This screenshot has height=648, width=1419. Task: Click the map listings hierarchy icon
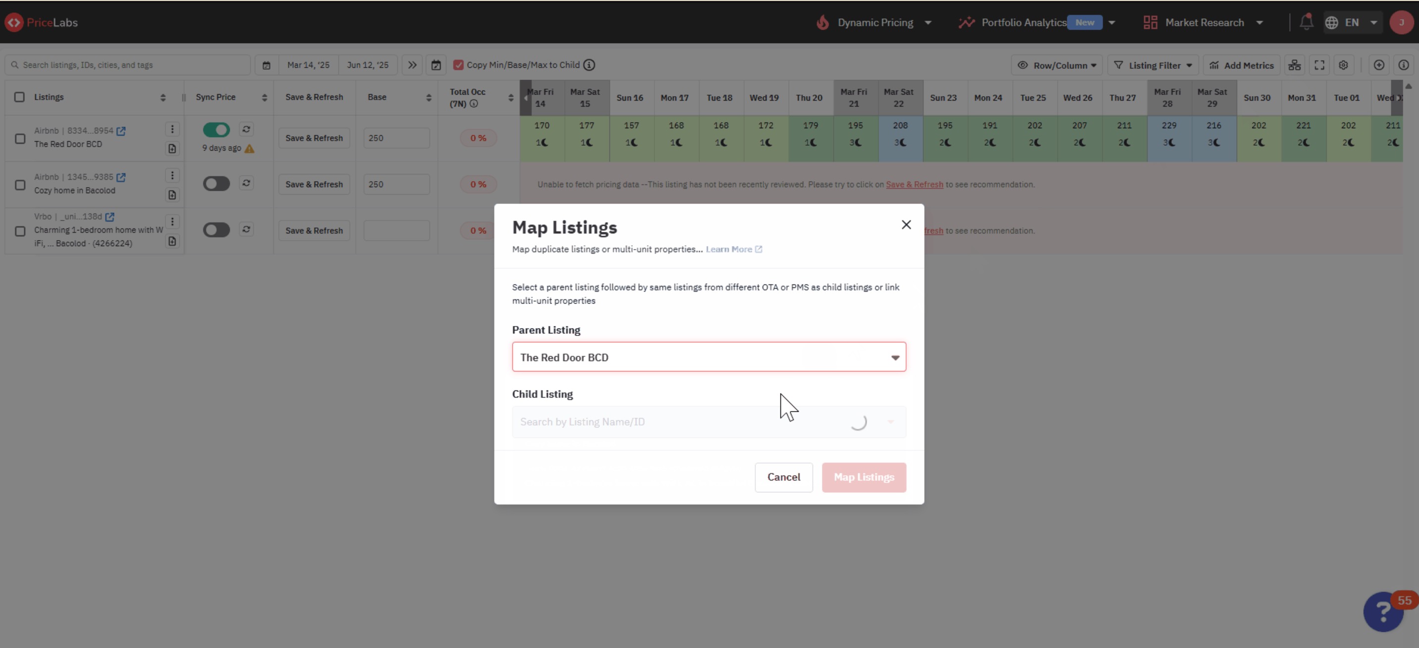tap(1295, 65)
